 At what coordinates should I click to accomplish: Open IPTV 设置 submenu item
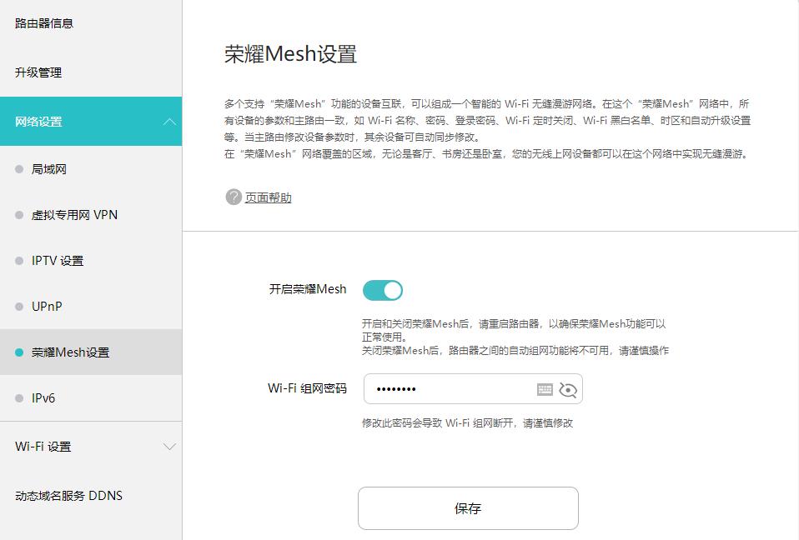[58, 261]
